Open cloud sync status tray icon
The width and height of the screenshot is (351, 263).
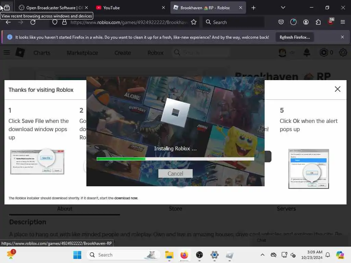273,255
